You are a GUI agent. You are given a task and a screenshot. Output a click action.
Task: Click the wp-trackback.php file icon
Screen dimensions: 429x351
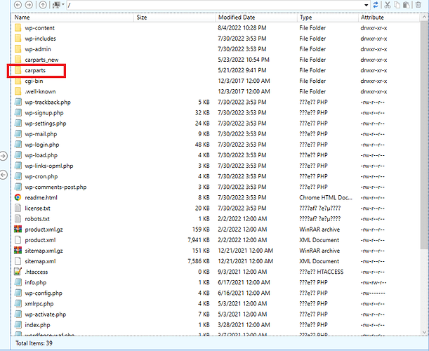coord(18,102)
